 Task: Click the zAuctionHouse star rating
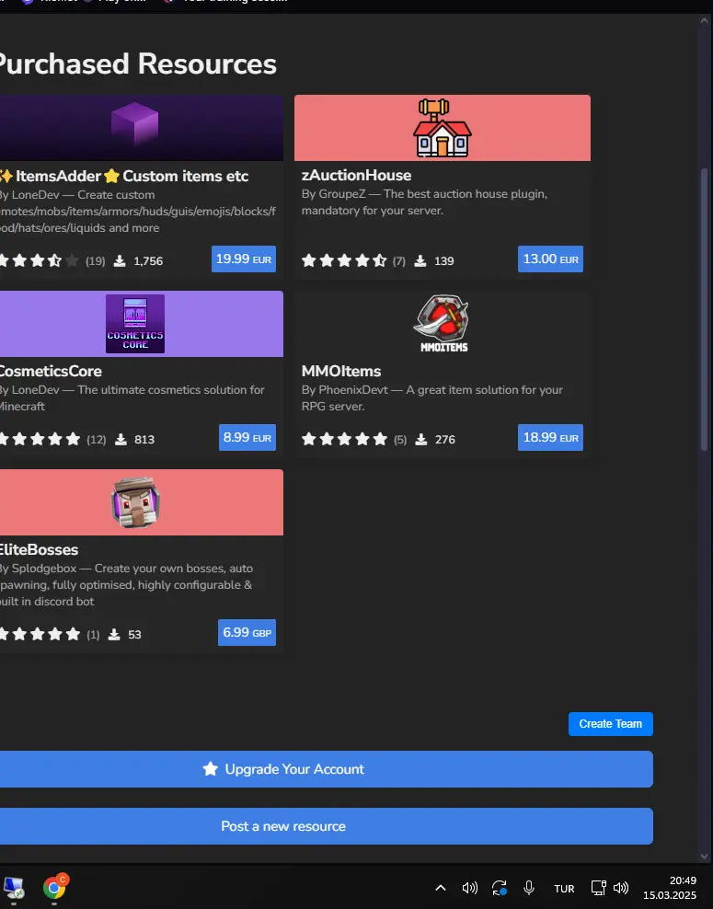tap(344, 261)
